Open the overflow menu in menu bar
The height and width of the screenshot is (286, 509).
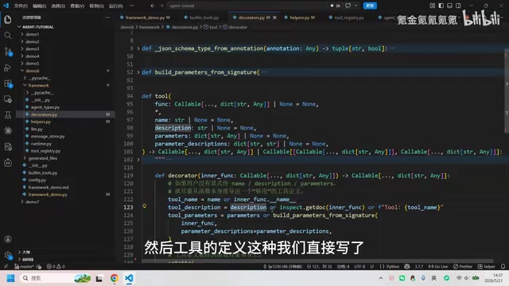(131, 6)
